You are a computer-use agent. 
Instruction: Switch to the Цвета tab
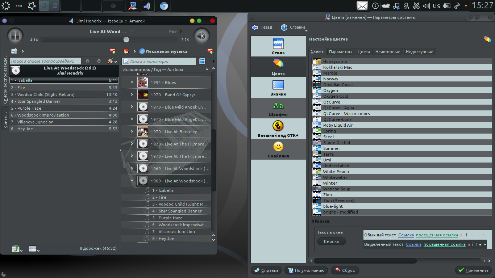pos(364,52)
